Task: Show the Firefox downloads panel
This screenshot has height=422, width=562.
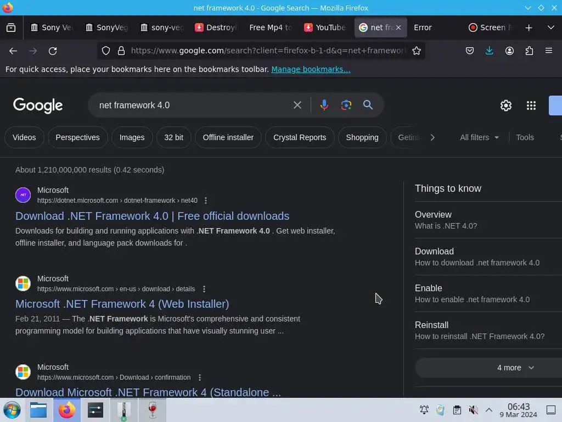Action: click(x=489, y=51)
